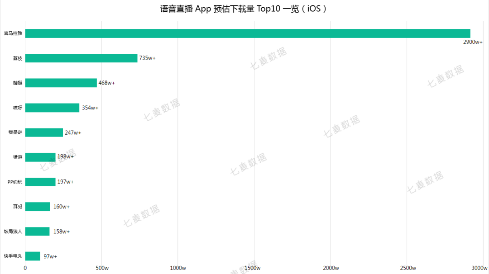Click the '荔枝' axis label
This screenshot has width=489, height=274.
click(x=18, y=58)
